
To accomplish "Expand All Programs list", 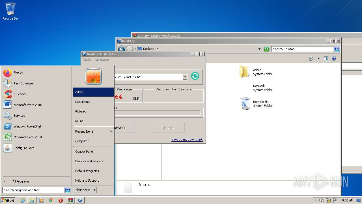I will [x=36, y=181].
